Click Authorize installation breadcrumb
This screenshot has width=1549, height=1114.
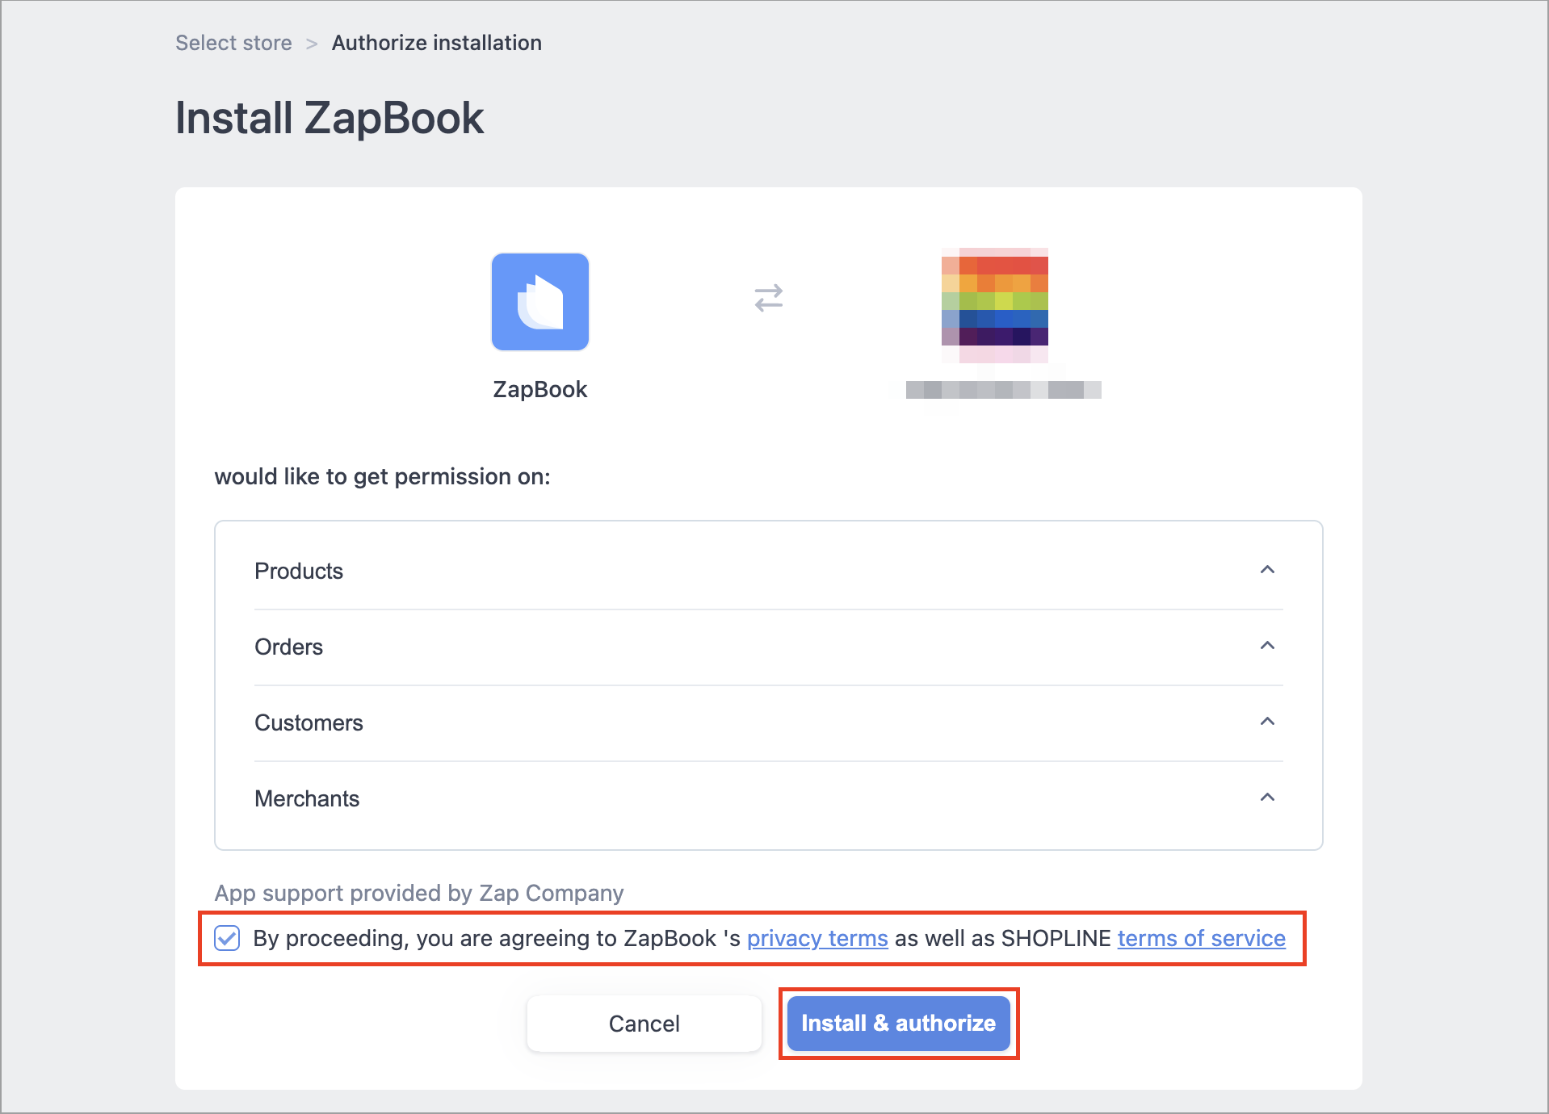[436, 43]
